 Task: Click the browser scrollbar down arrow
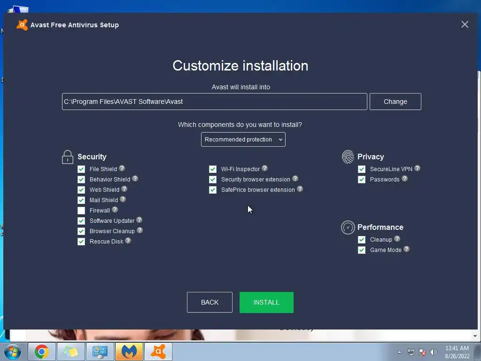[x=475, y=336]
